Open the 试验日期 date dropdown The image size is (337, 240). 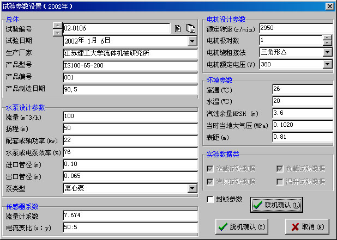[192, 41]
